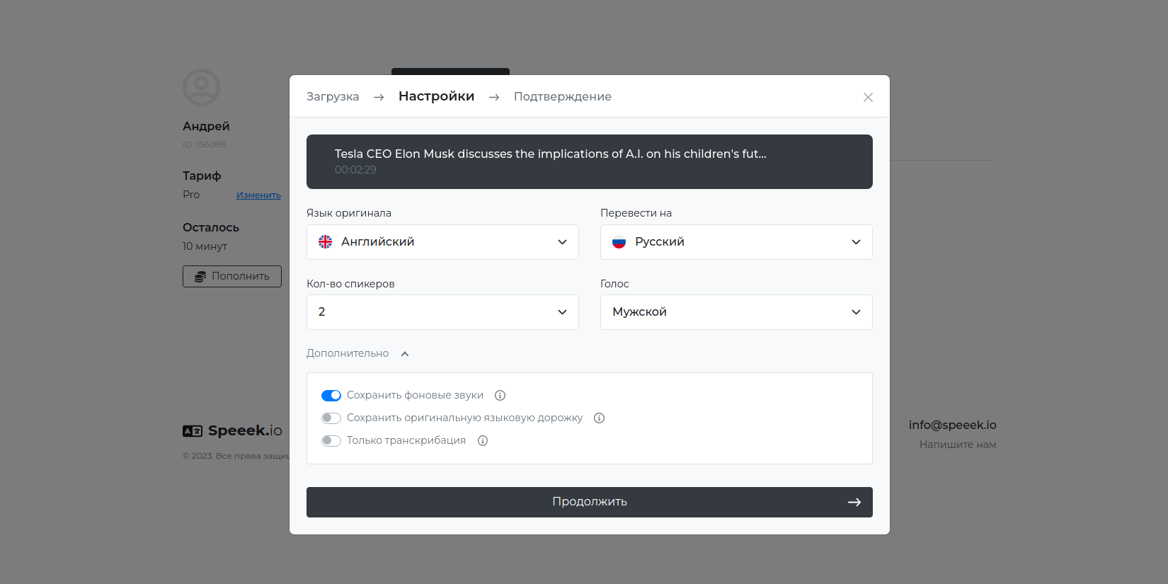Click arrow icon on the Продолжить button
Viewport: 1168px width, 584px height.
(x=854, y=503)
